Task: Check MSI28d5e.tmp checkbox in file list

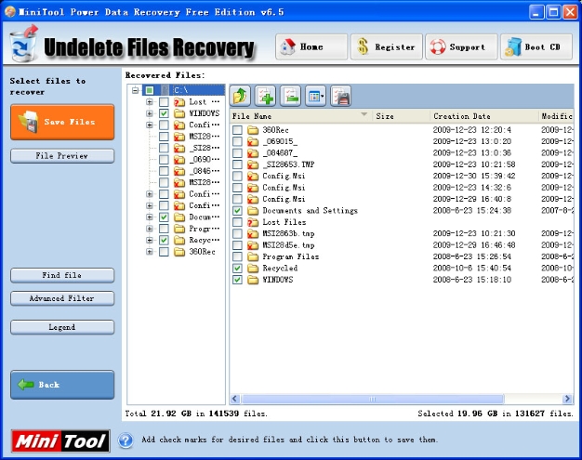Action: pos(238,245)
